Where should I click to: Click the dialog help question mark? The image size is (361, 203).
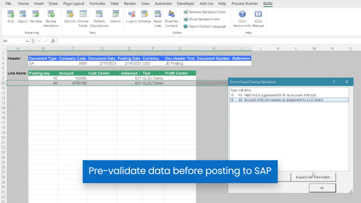[x=334, y=81]
